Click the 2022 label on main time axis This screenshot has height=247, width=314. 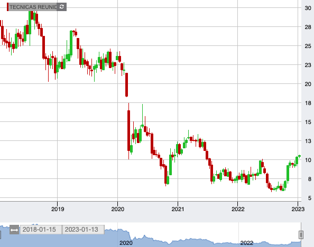click(238, 209)
